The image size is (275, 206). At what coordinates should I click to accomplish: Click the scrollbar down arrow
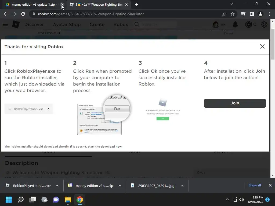273,175
